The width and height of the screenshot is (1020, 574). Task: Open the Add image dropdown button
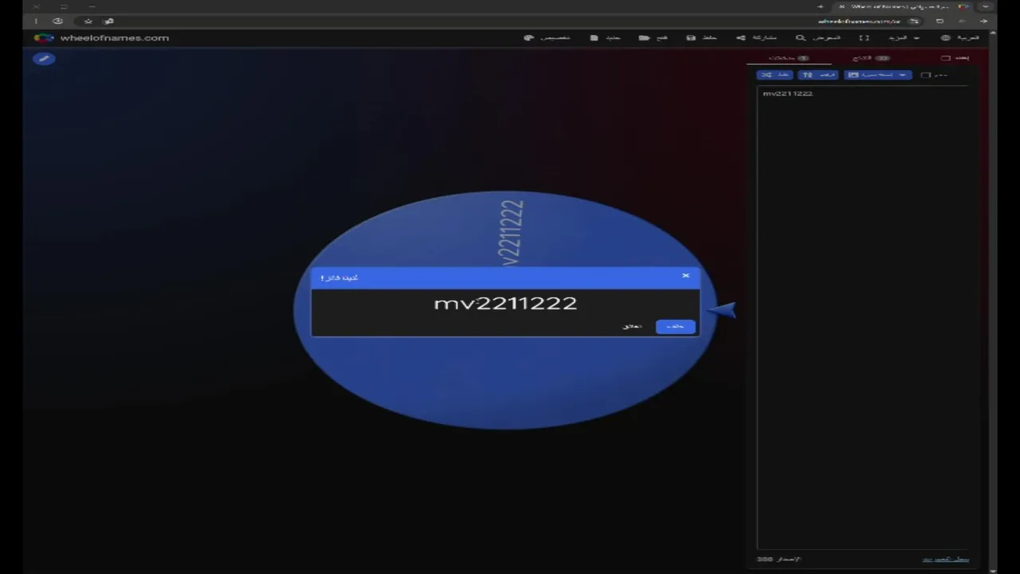coord(878,75)
